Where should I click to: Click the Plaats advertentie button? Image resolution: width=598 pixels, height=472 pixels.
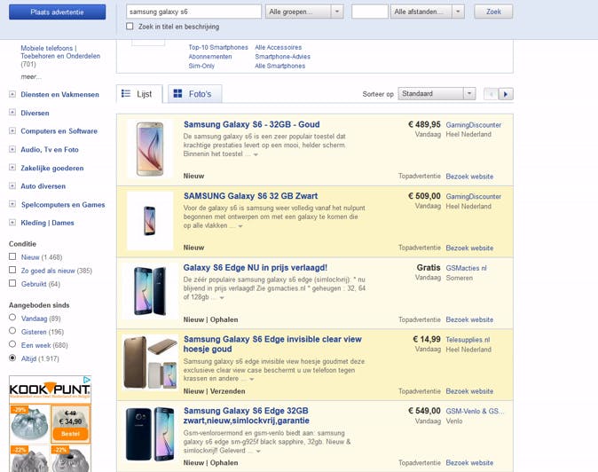[x=57, y=12]
